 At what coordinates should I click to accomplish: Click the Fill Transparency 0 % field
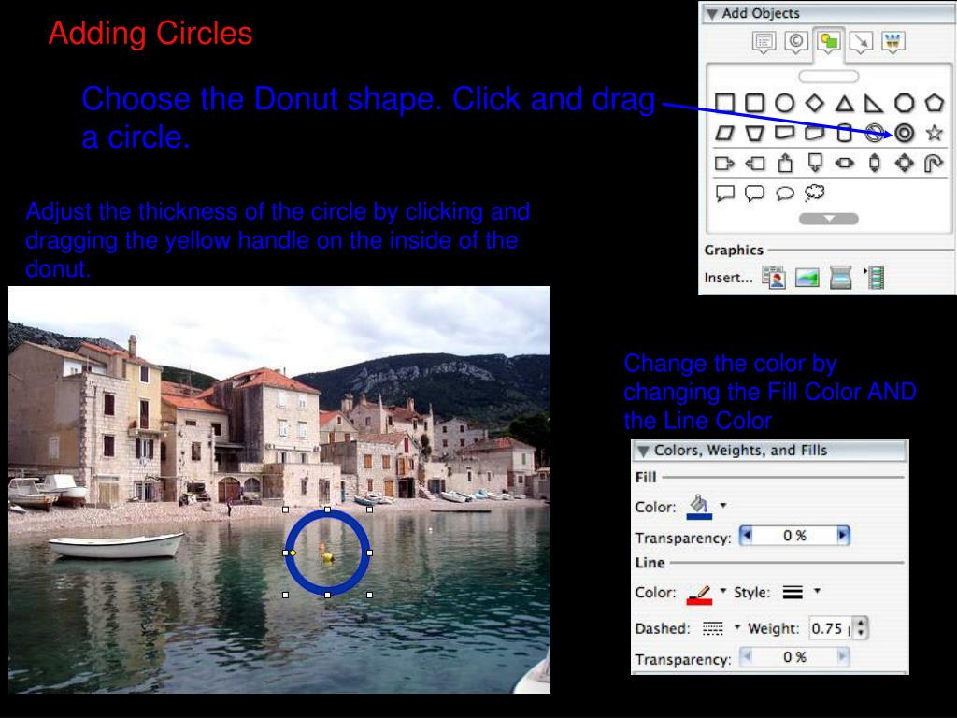point(794,536)
